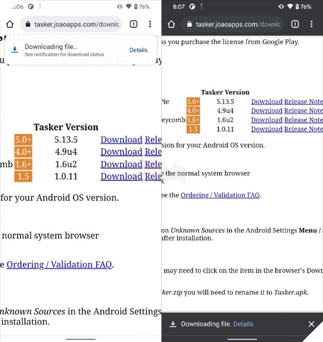This screenshot has height=342, width=323.
Task: Tap the lock icon in right address bar
Action: pos(190,24)
